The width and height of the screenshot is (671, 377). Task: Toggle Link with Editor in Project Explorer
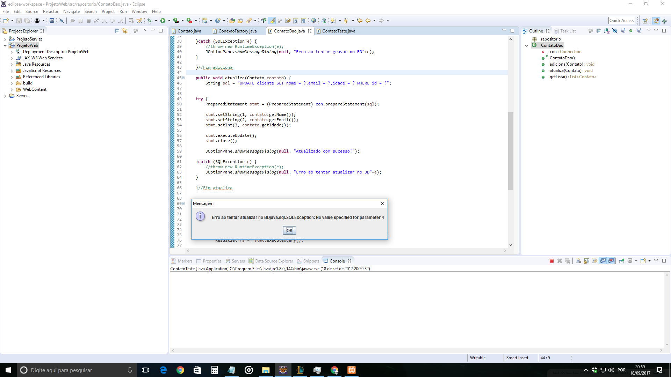click(x=125, y=31)
